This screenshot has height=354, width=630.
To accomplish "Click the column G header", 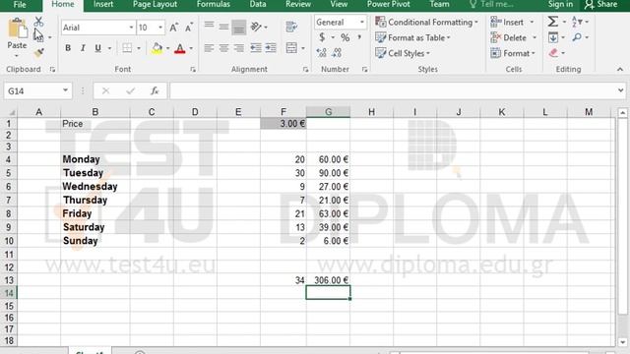I will [x=328, y=112].
